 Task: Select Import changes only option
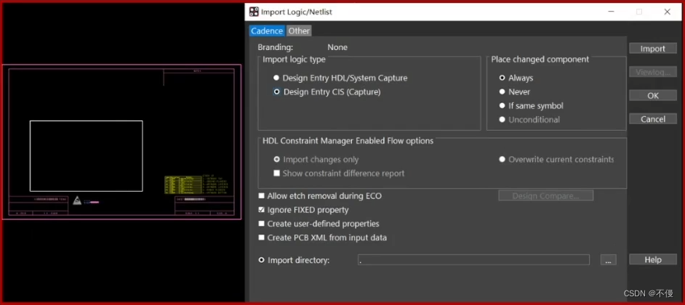276,160
